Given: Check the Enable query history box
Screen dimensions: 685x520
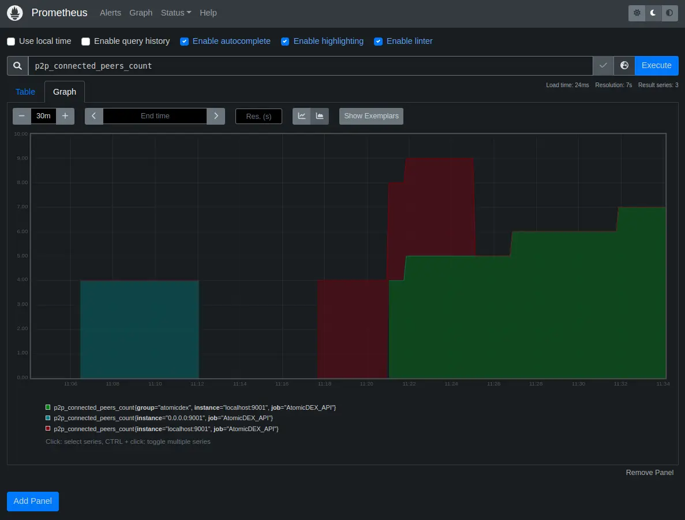Looking at the screenshot, I should click(x=86, y=42).
